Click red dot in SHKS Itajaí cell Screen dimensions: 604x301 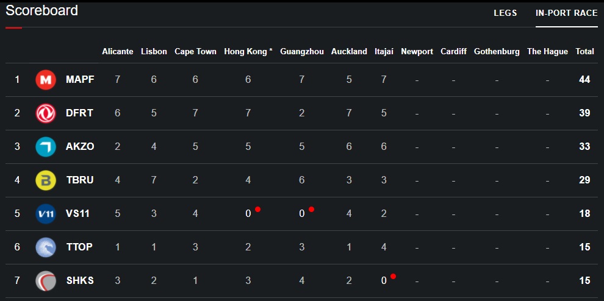pyautogui.click(x=393, y=276)
